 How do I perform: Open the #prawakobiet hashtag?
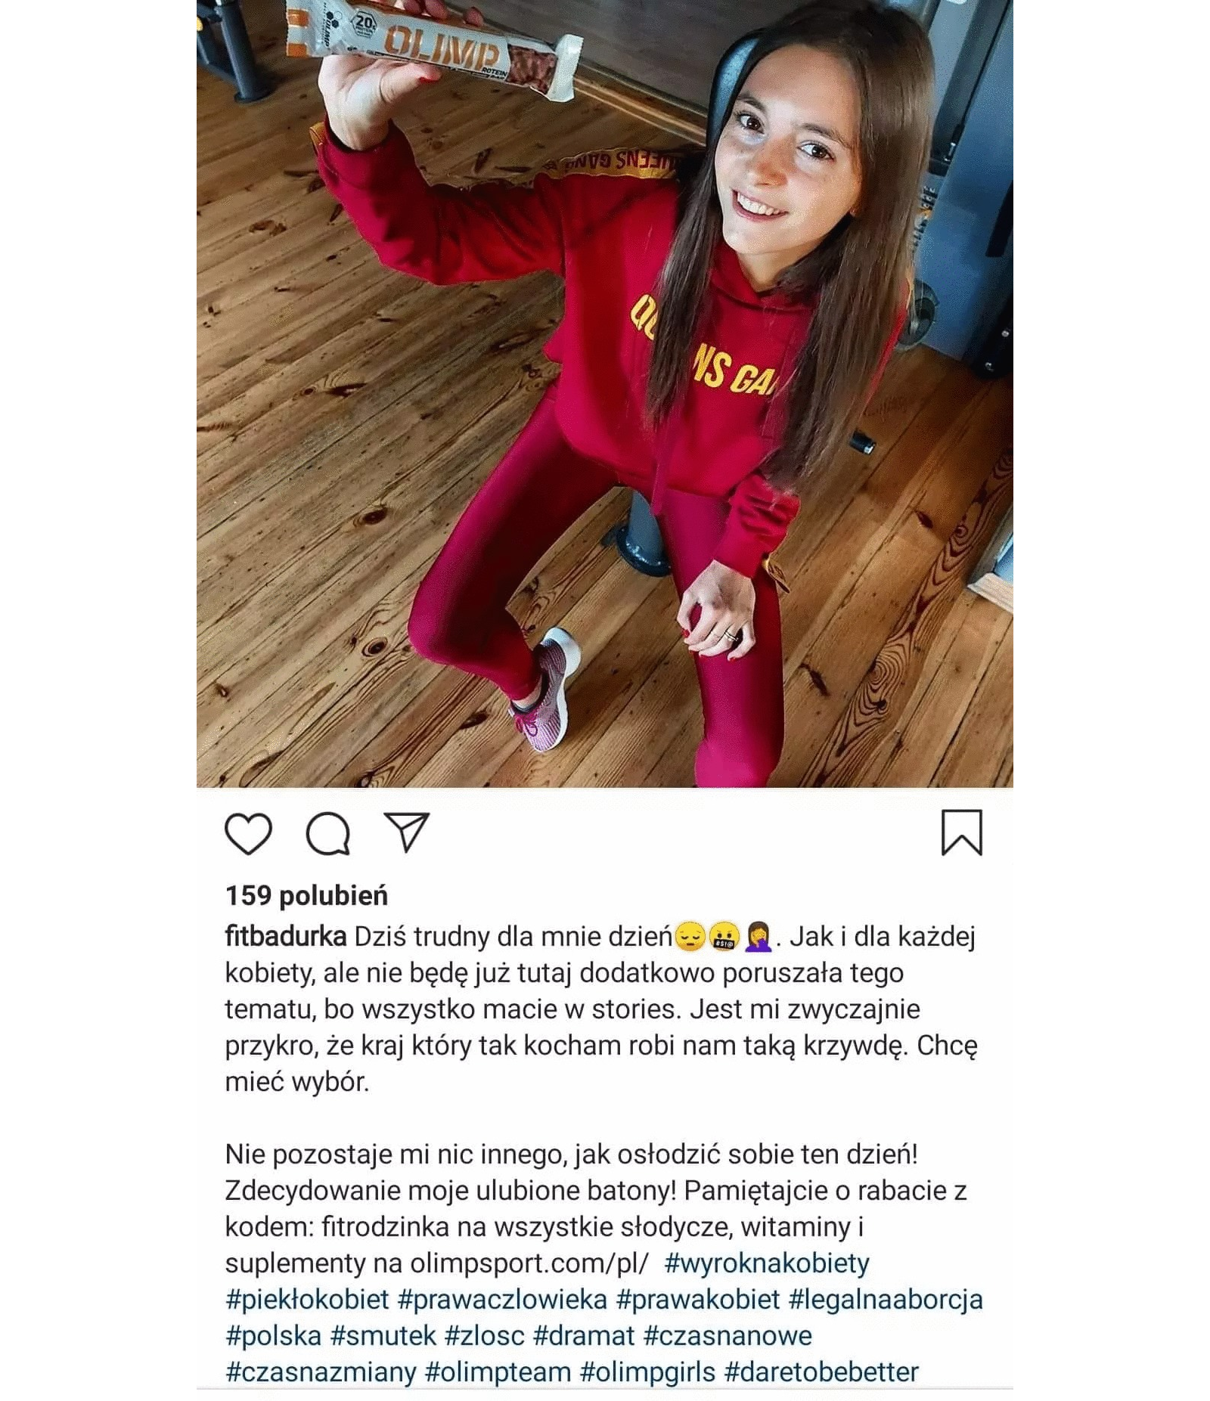[698, 1300]
